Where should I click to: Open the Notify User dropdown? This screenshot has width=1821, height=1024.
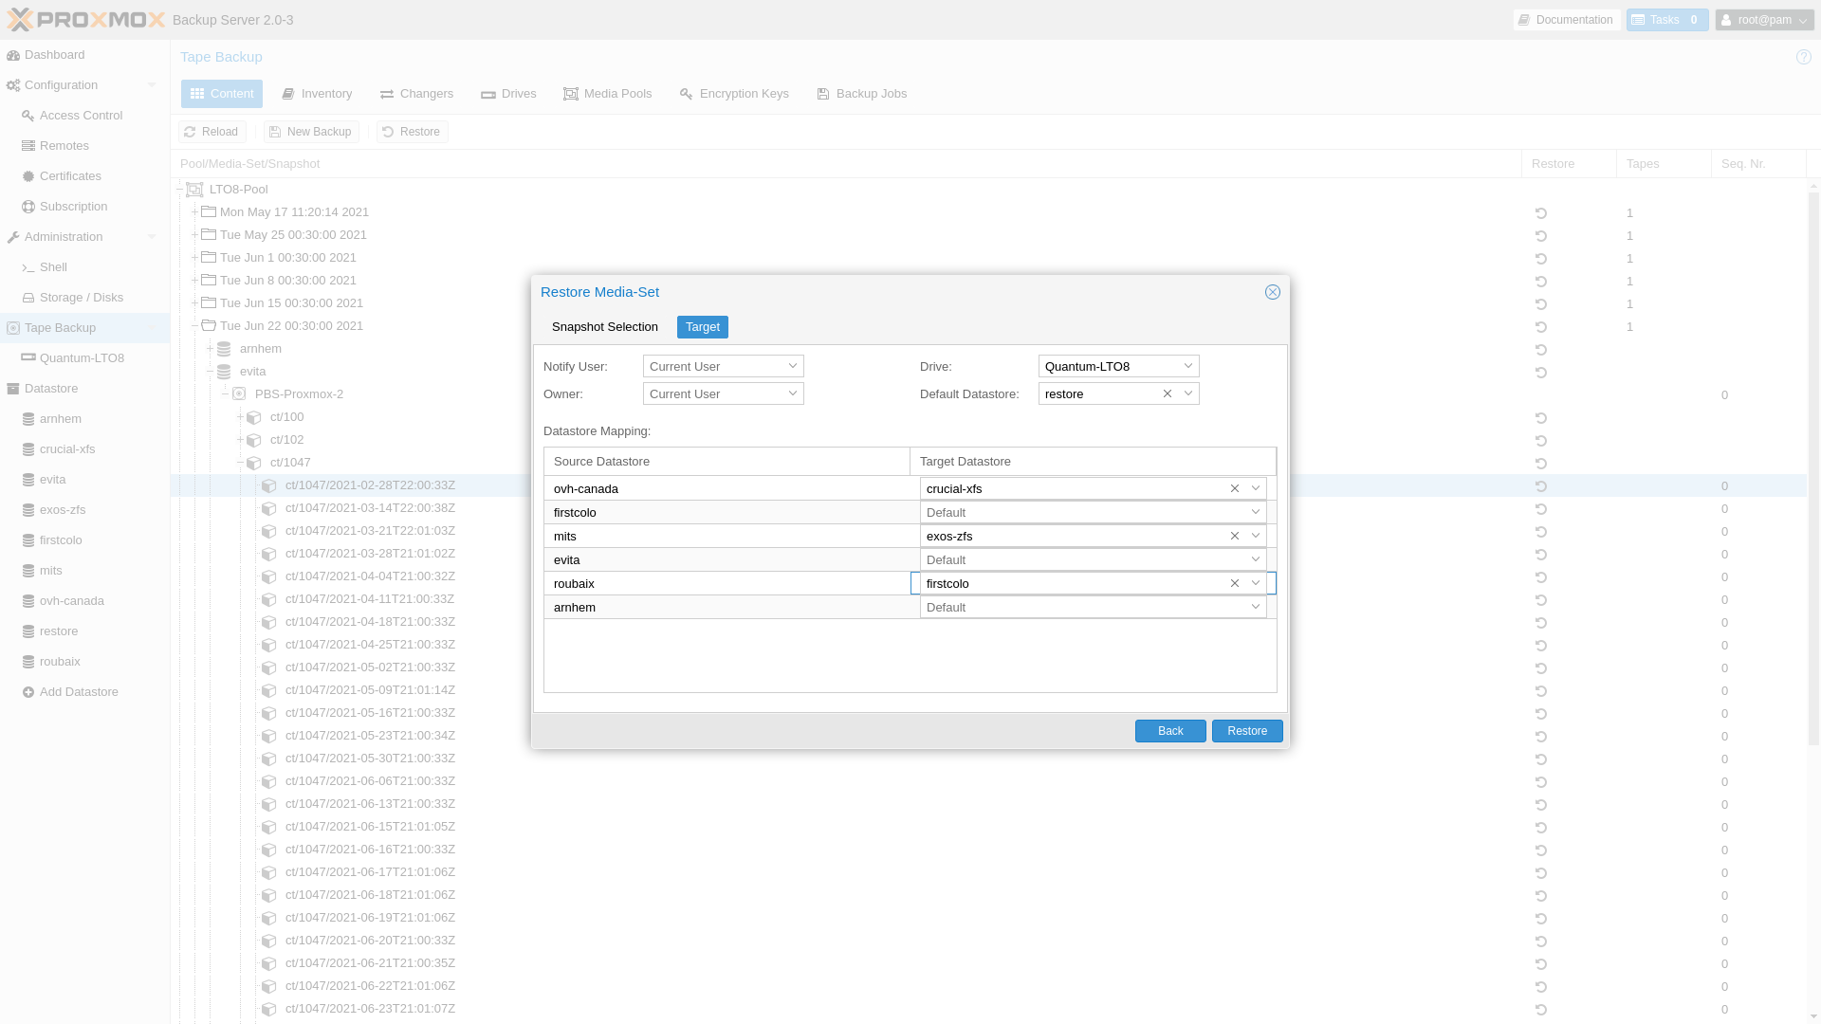[793, 366]
